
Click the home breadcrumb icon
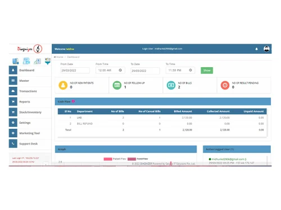tap(55, 57)
